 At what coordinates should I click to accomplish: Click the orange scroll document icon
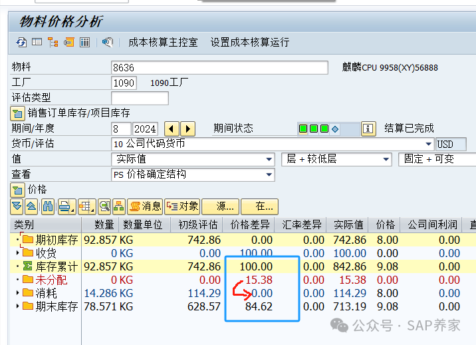(69, 42)
